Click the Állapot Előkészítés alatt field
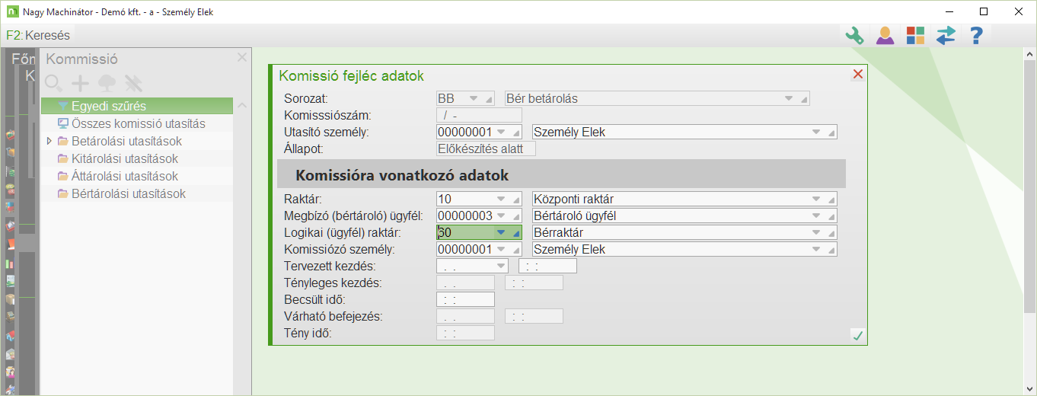The image size is (1037, 396). [486, 148]
